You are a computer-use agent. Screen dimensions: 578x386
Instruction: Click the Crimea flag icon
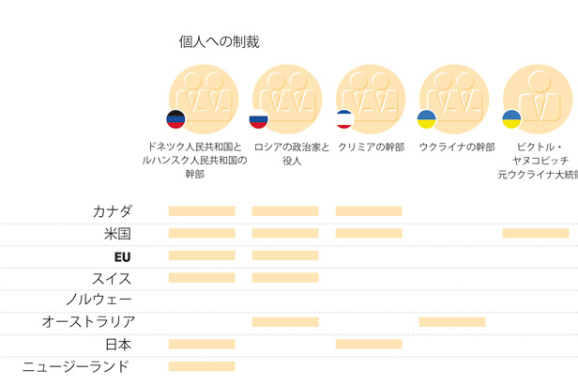(344, 119)
